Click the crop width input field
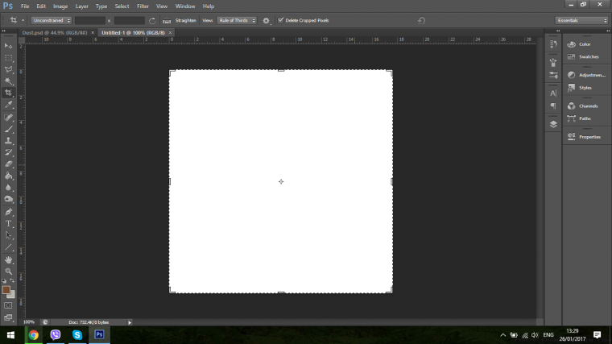The image size is (612, 344). tap(90, 20)
